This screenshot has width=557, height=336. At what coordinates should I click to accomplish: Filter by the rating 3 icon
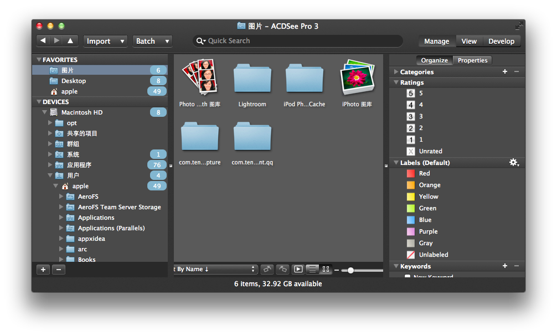(x=411, y=116)
